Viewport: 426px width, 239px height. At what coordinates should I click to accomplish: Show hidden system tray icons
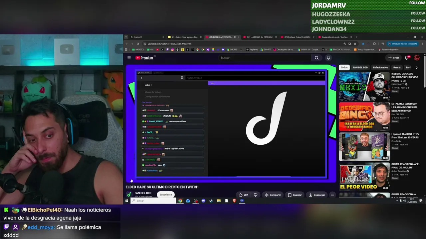[x=397, y=201]
